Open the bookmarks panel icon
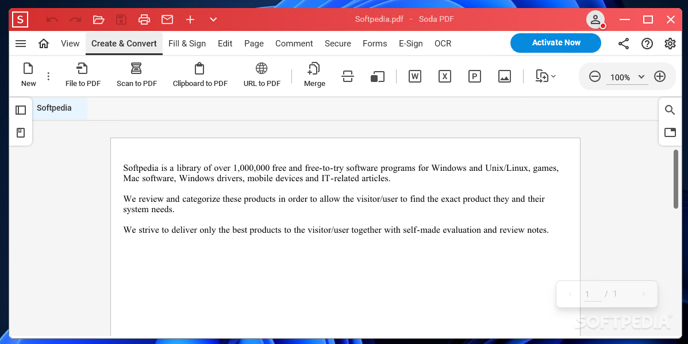Viewport: 688px width, 344px height. 21,132
